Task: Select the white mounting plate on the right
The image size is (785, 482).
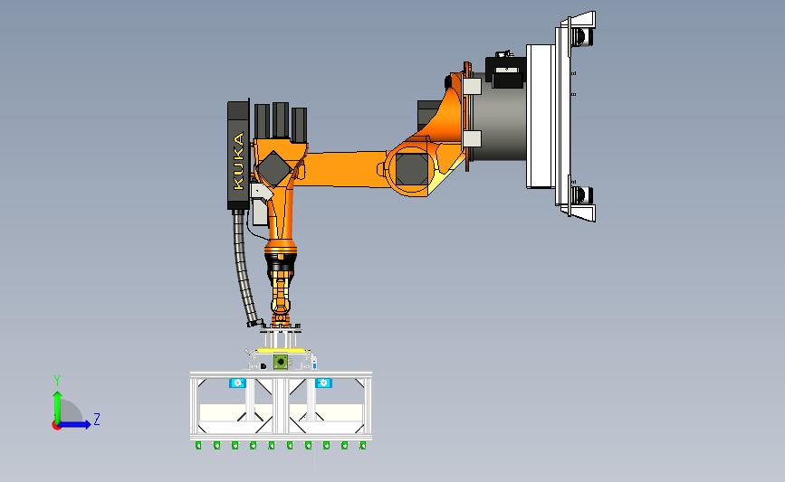Action: [541, 117]
